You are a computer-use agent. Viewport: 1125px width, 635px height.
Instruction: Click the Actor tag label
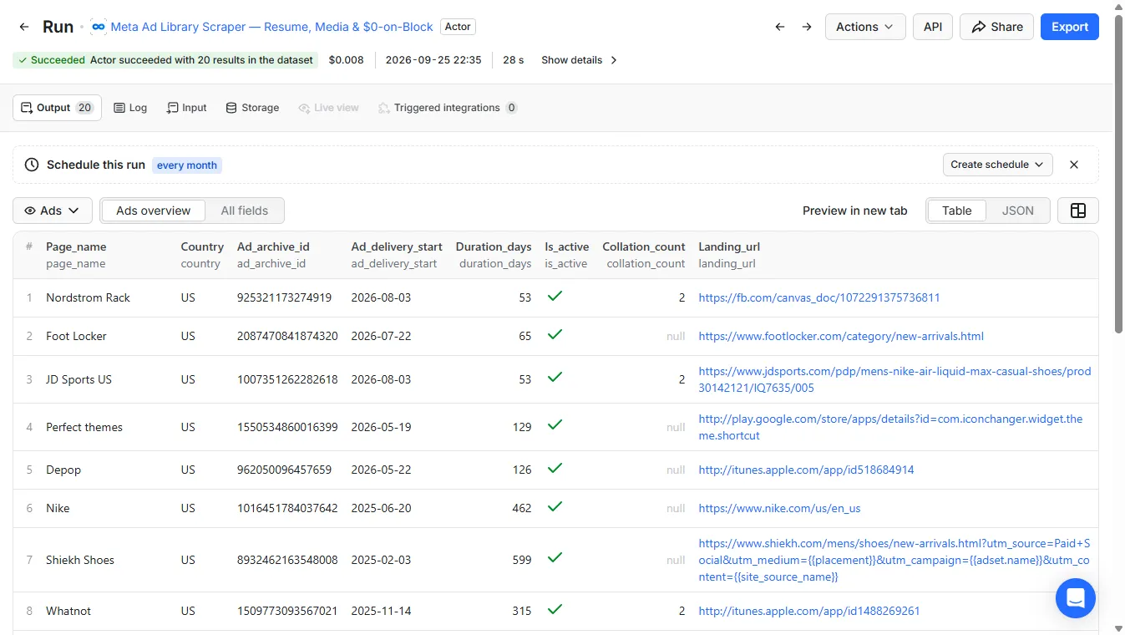[458, 27]
